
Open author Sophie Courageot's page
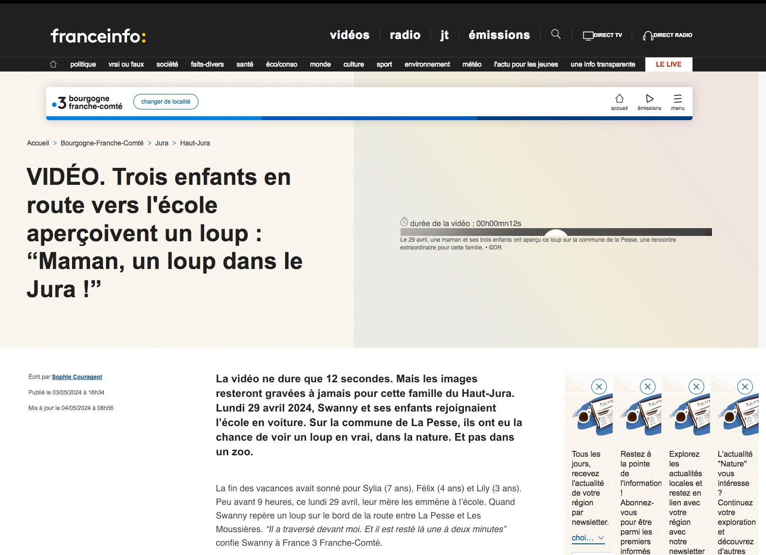(x=77, y=377)
